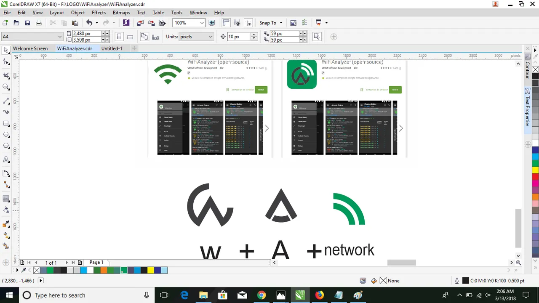Select the Text tool
The image size is (539, 303).
(6, 159)
